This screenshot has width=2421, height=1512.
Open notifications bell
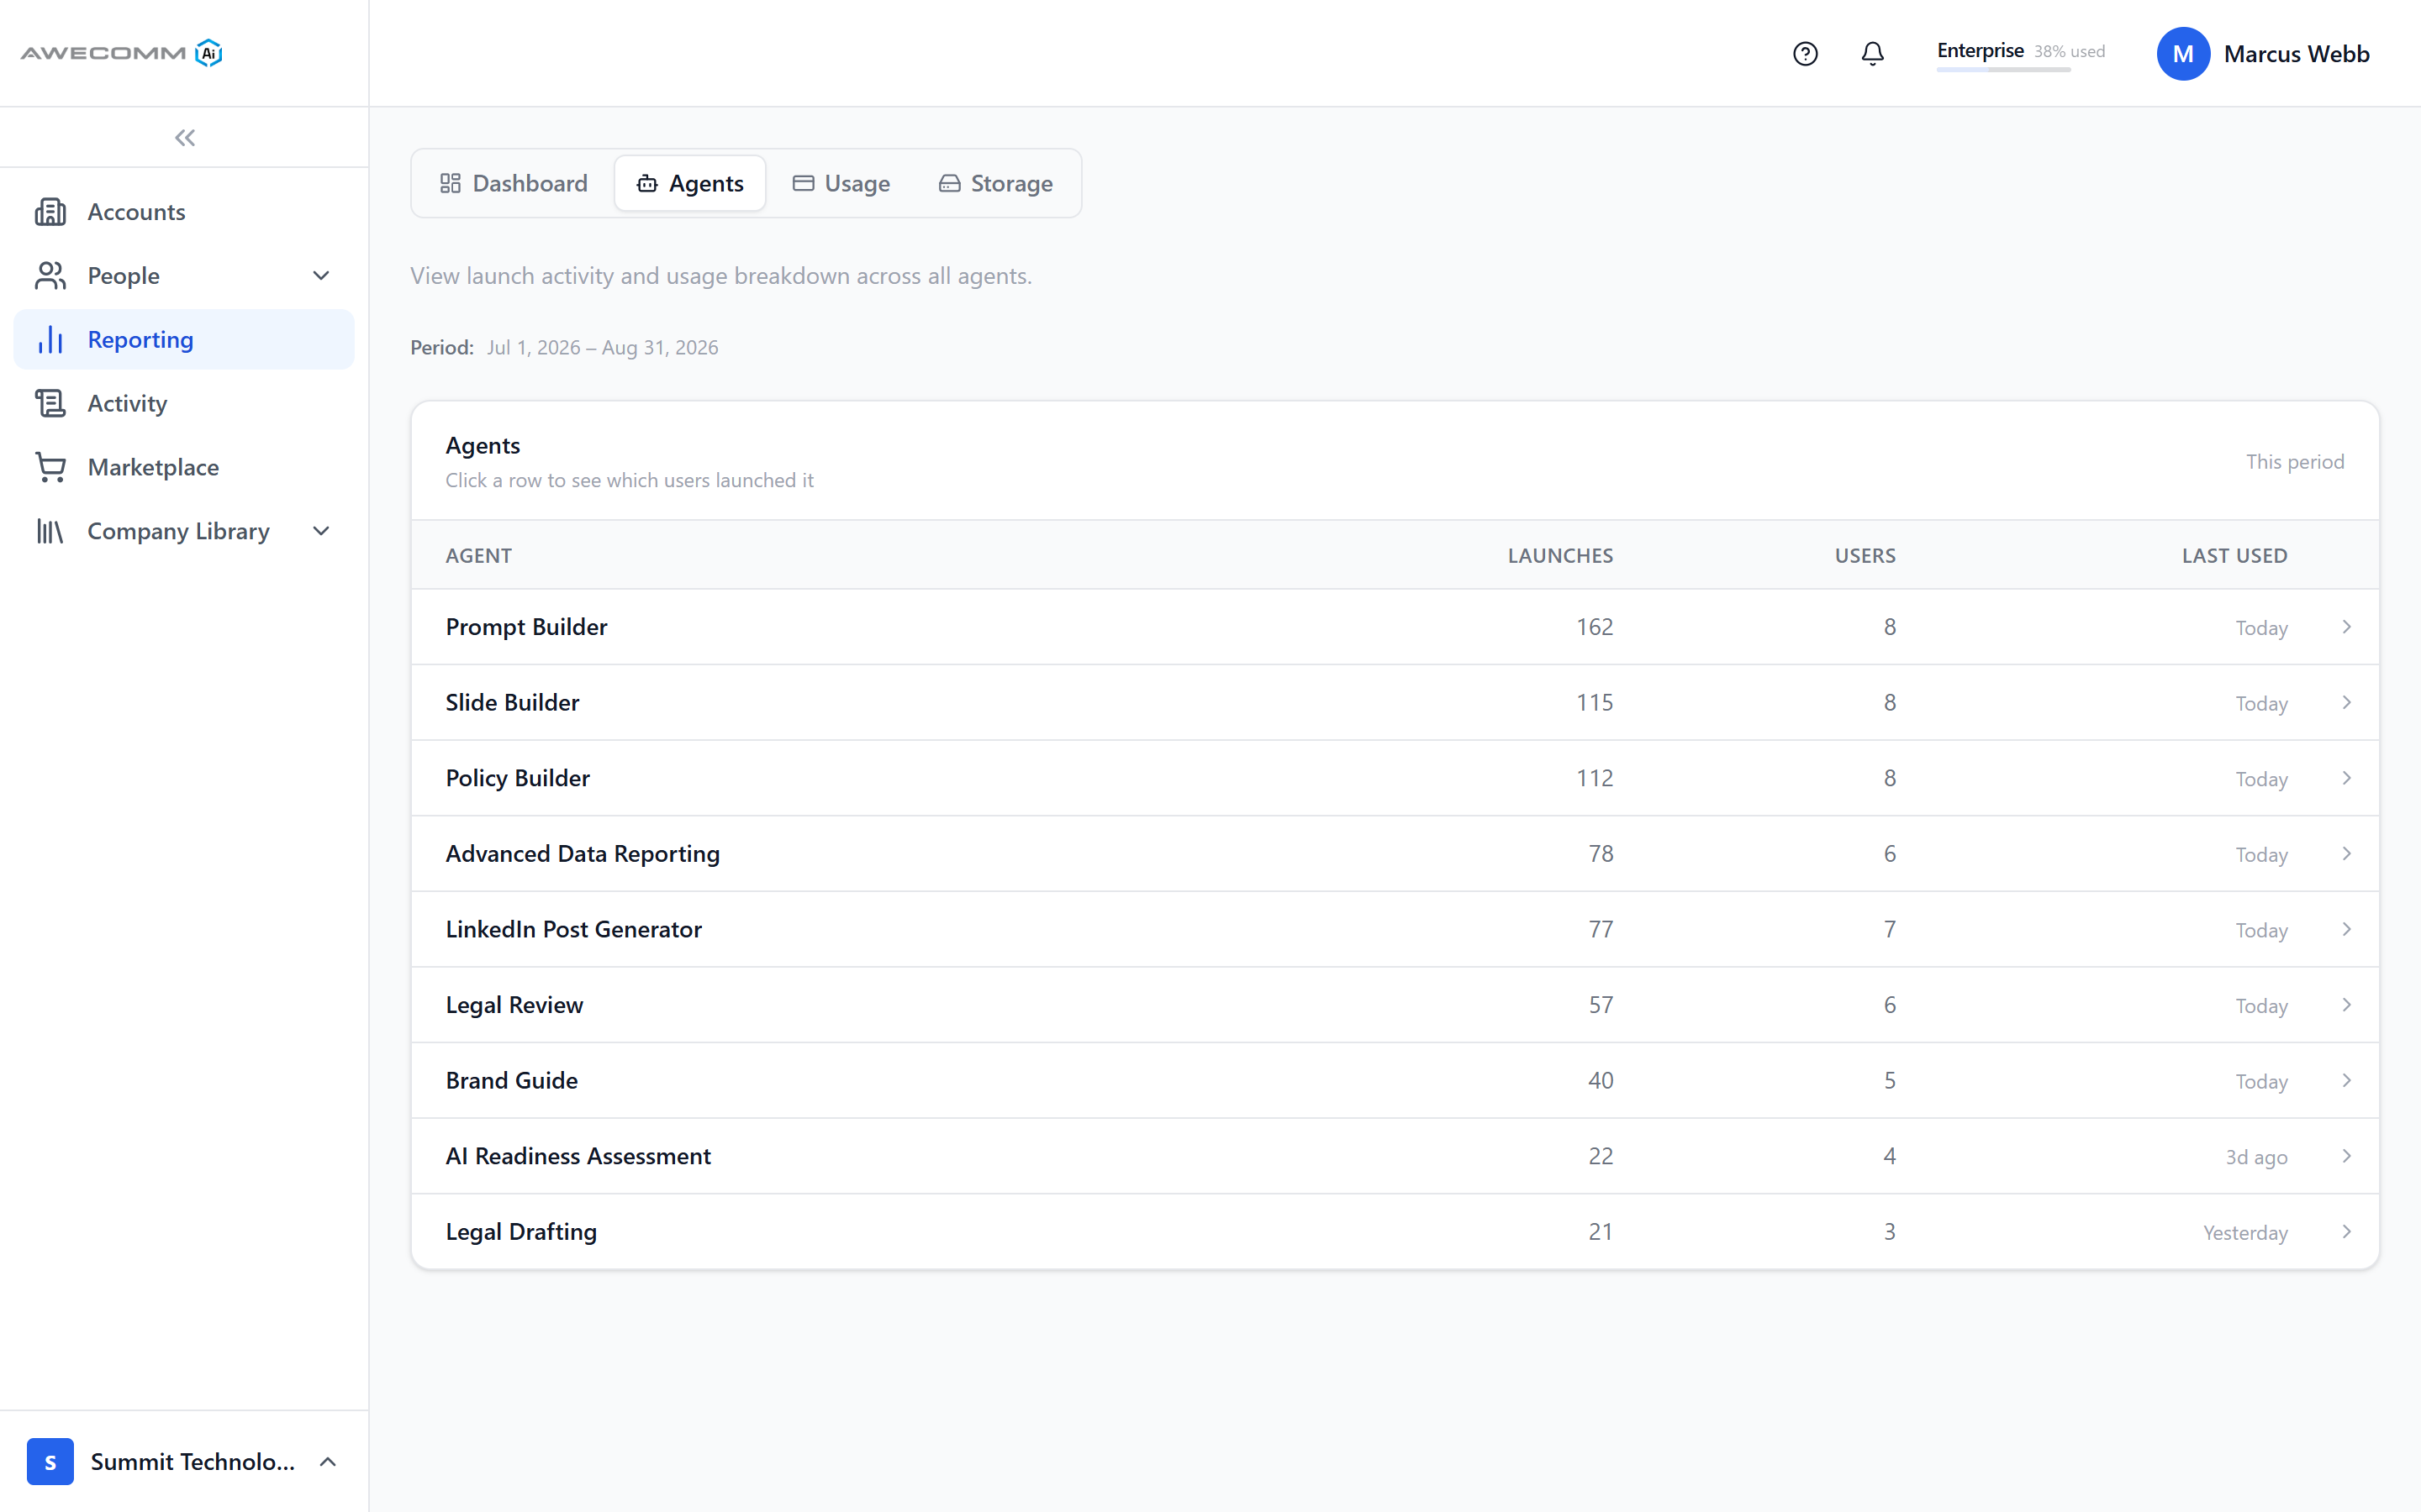[1873, 54]
